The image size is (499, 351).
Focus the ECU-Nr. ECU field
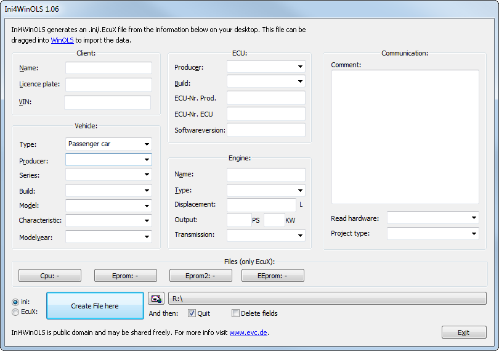pyautogui.click(x=266, y=114)
